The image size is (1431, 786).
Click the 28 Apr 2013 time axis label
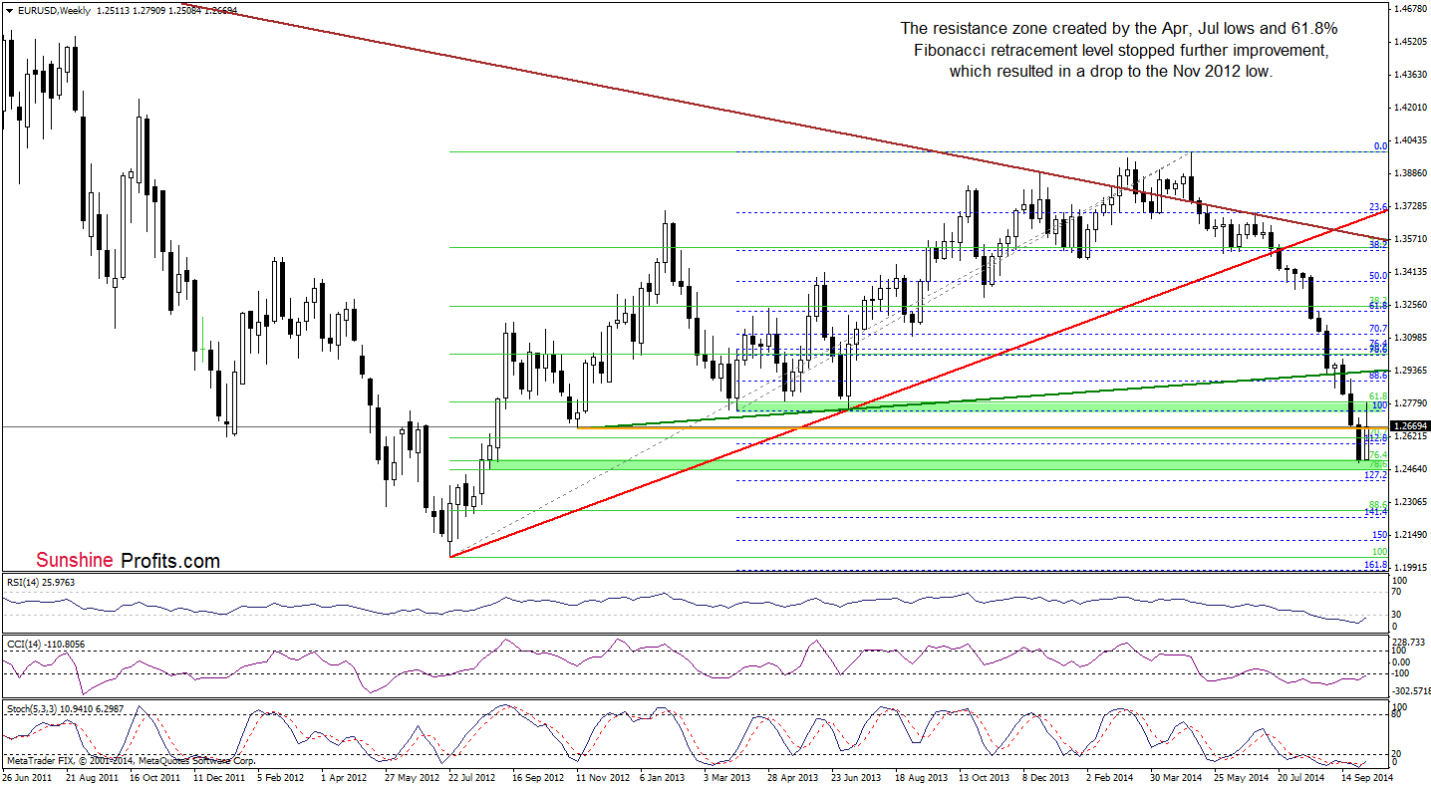click(x=791, y=777)
